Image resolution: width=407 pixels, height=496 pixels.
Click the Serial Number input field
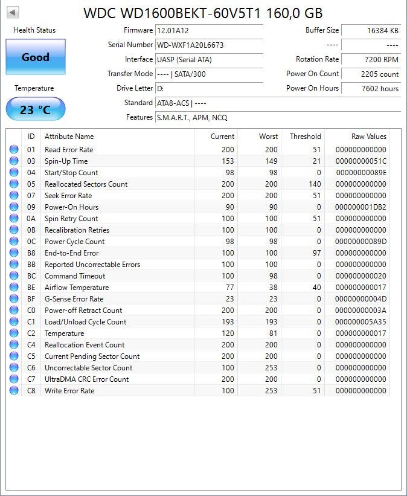pos(208,45)
